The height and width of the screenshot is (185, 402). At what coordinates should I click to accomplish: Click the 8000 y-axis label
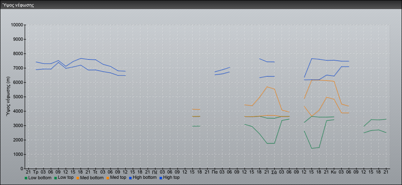click(x=18, y=53)
